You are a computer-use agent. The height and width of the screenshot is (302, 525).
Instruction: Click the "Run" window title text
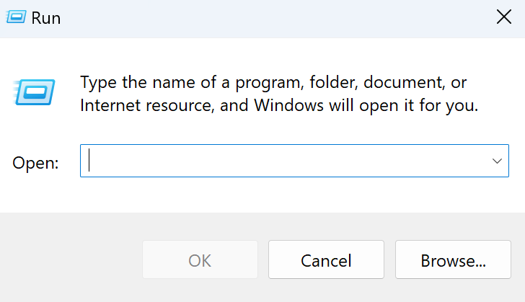coord(46,18)
